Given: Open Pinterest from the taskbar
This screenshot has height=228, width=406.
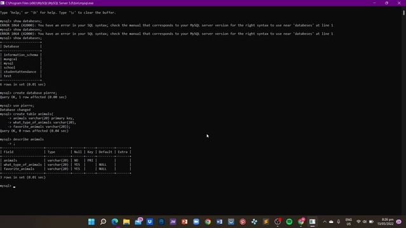Looking at the screenshot, I should [242, 222].
